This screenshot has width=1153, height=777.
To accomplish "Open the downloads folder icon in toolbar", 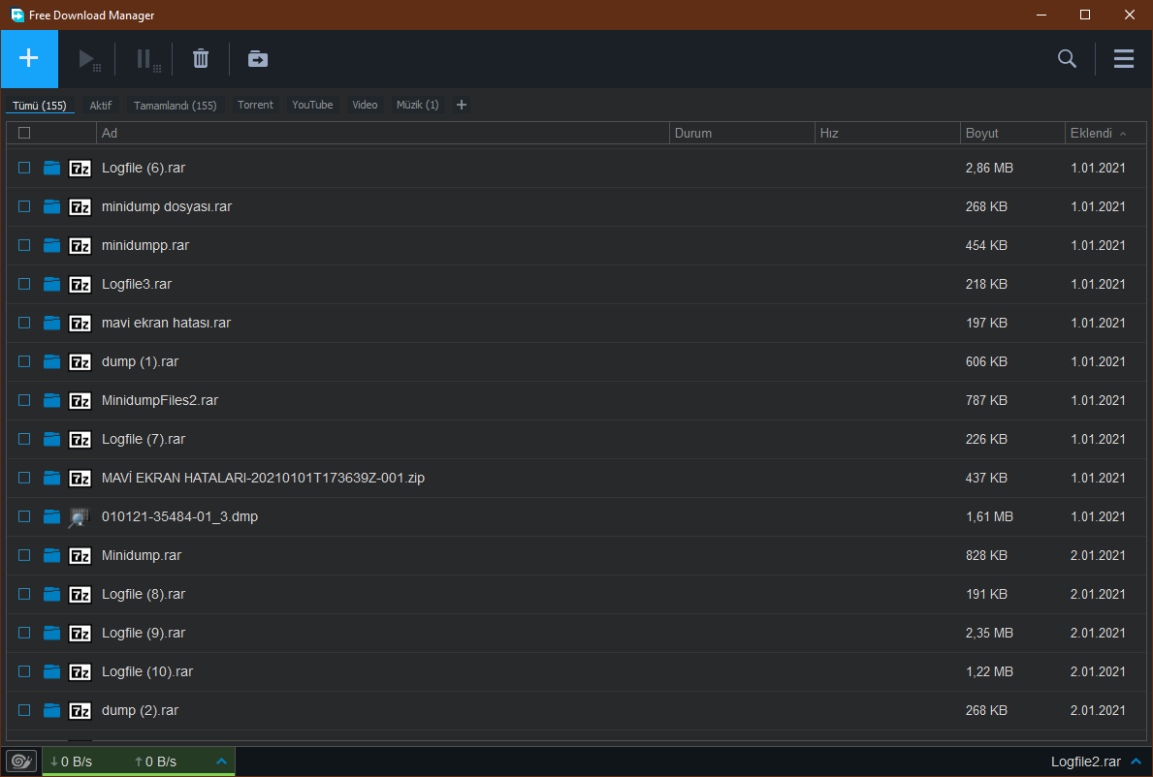I will click(257, 58).
